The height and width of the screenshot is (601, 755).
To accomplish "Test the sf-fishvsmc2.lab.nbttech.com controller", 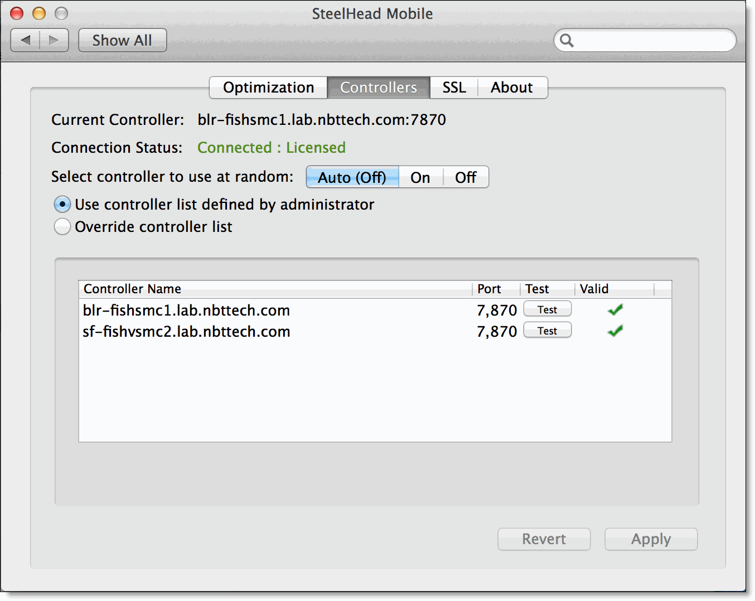I will [x=547, y=329].
